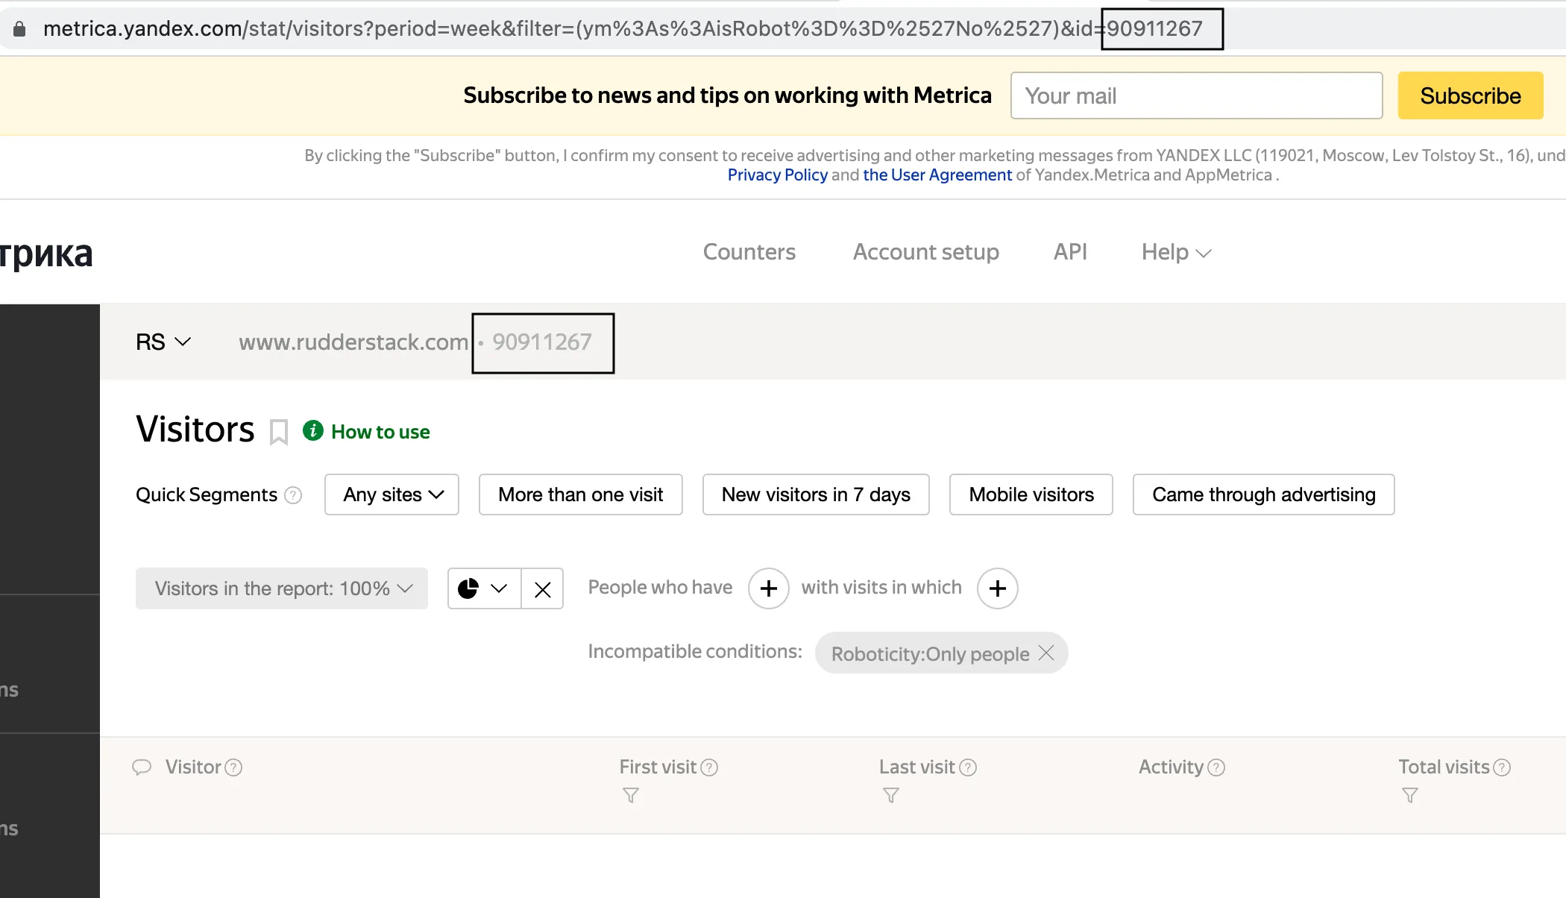
Task: Open the Privacy Policy link
Action: click(777, 175)
